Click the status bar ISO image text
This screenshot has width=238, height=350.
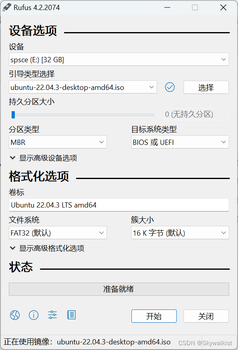87,342
